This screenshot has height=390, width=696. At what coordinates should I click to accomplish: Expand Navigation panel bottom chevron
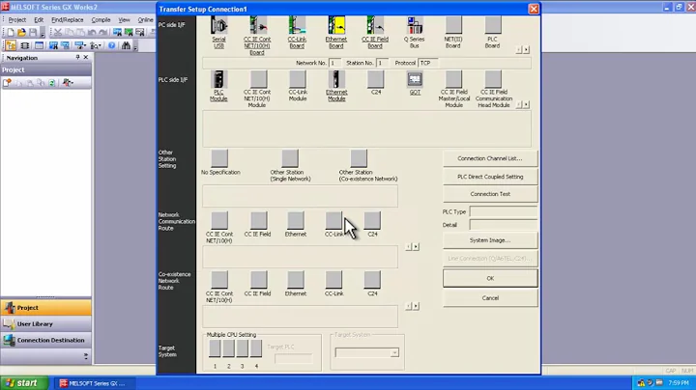tap(86, 356)
